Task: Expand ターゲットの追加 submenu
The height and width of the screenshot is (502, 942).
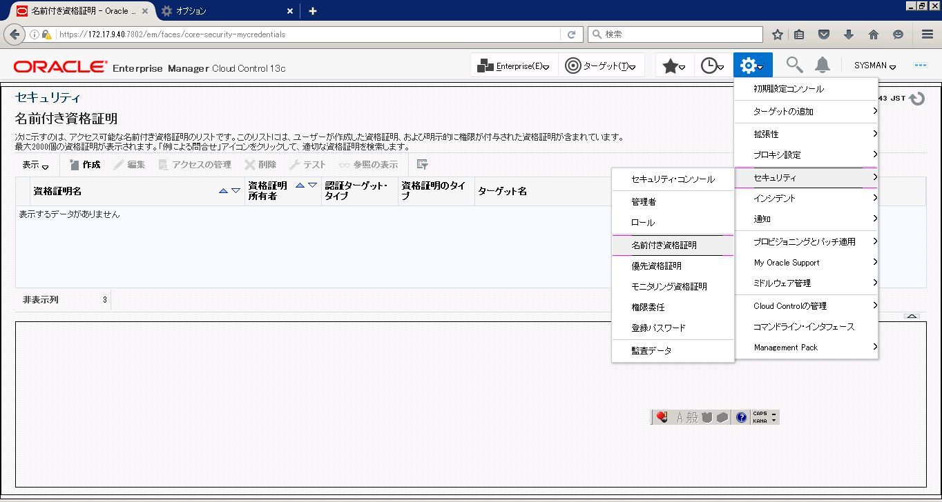Action: [x=806, y=112]
